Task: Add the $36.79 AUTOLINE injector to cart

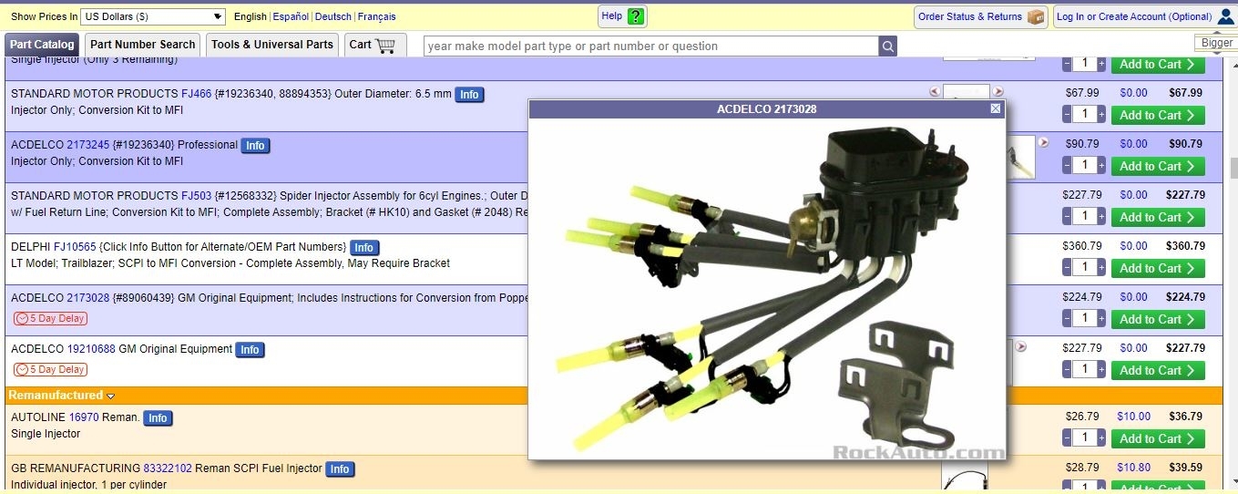Action: (x=1157, y=438)
